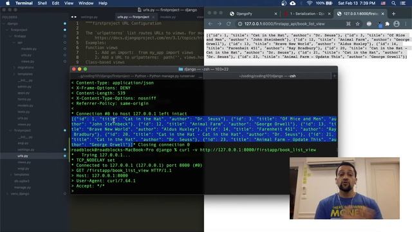This screenshot has height=232, width=412.
Task: Open forms.py in the sidebar tree
Action: pyautogui.click(x=24, y=99)
